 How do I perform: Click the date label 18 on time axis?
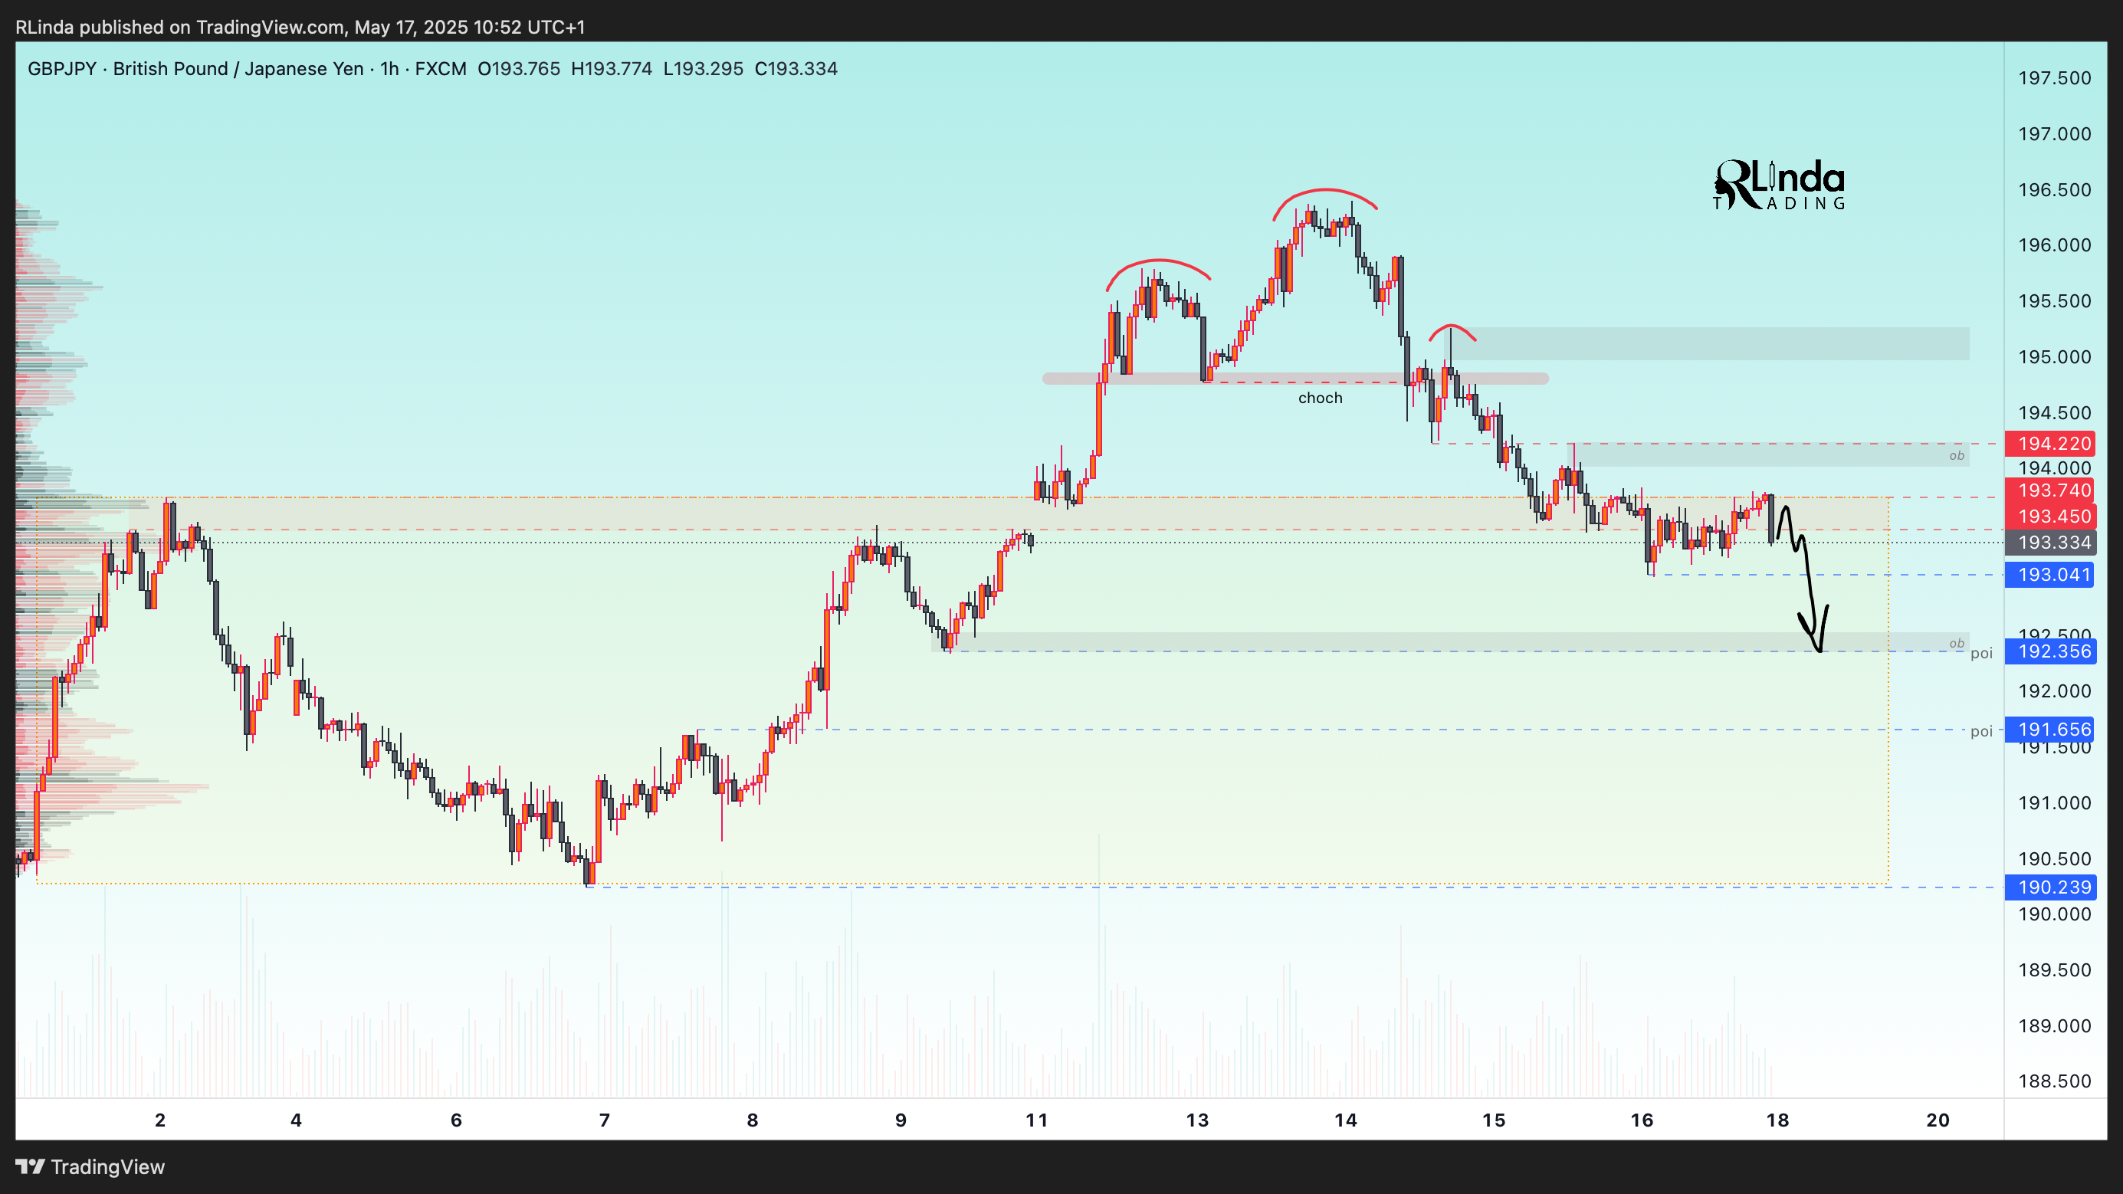[x=1777, y=1120]
